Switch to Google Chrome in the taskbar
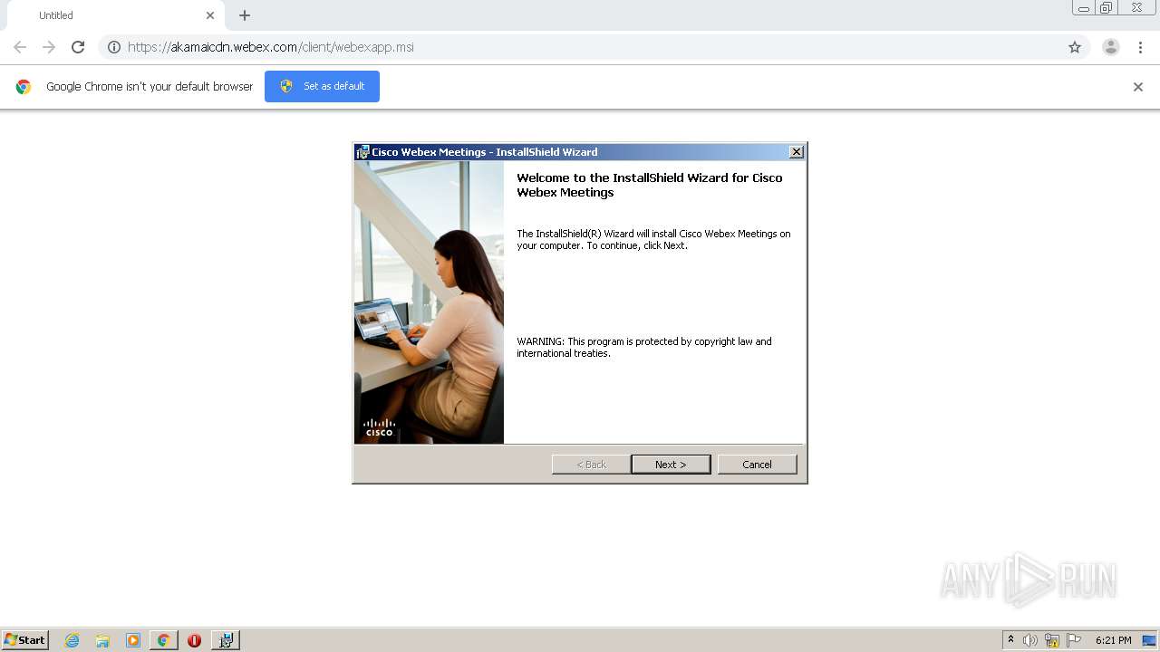The height and width of the screenshot is (652, 1160). [x=163, y=640]
